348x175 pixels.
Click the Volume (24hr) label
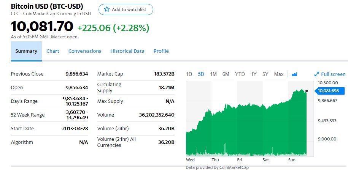tap(113, 128)
